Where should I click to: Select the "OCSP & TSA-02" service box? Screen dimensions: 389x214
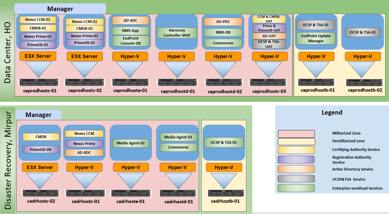[x=363, y=32]
